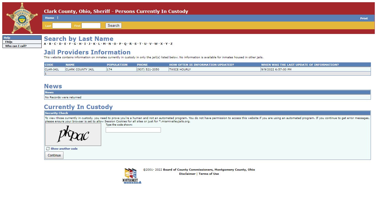Click the Show another code link
The height and width of the screenshot is (212, 377).
[64, 149]
